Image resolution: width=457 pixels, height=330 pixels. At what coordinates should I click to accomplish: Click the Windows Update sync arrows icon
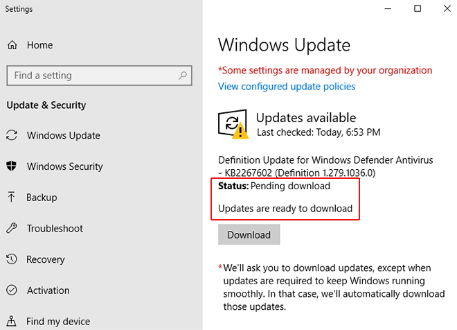[x=12, y=135]
